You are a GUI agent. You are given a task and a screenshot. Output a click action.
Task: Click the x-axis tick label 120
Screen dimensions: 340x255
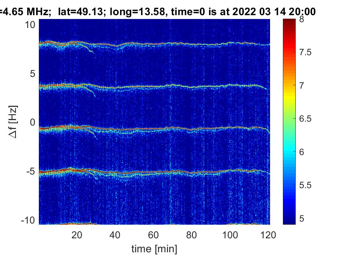(268, 235)
